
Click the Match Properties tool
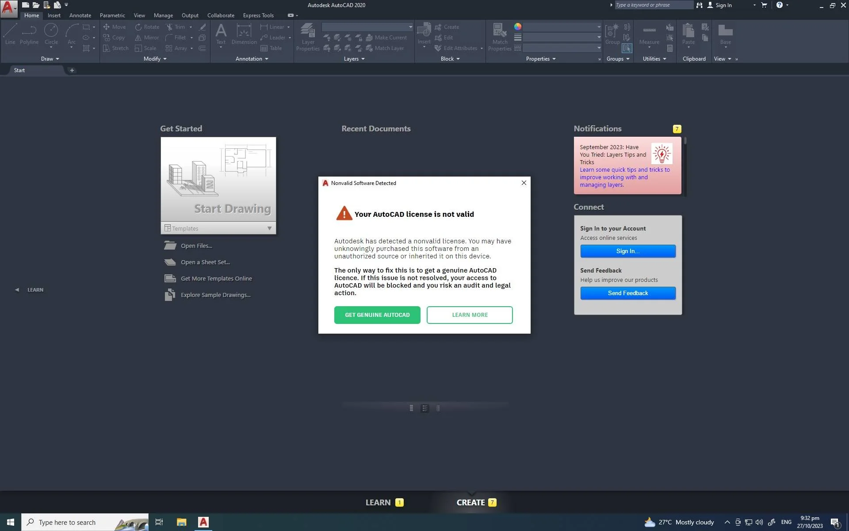[x=500, y=37]
